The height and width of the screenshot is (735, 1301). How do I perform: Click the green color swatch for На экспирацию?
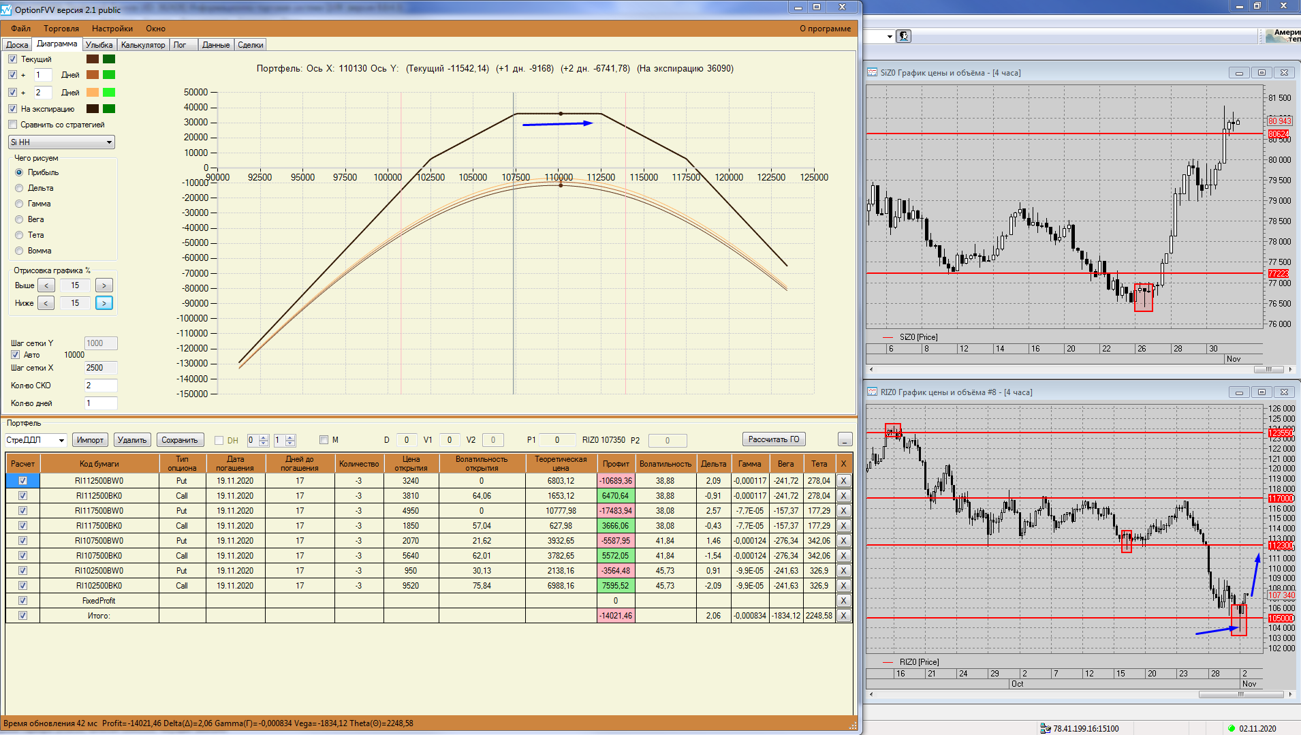(109, 109)
